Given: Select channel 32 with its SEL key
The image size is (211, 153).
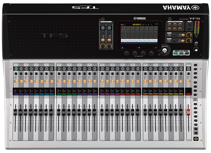Looking at the screenshot, I should tap(181, 69).
